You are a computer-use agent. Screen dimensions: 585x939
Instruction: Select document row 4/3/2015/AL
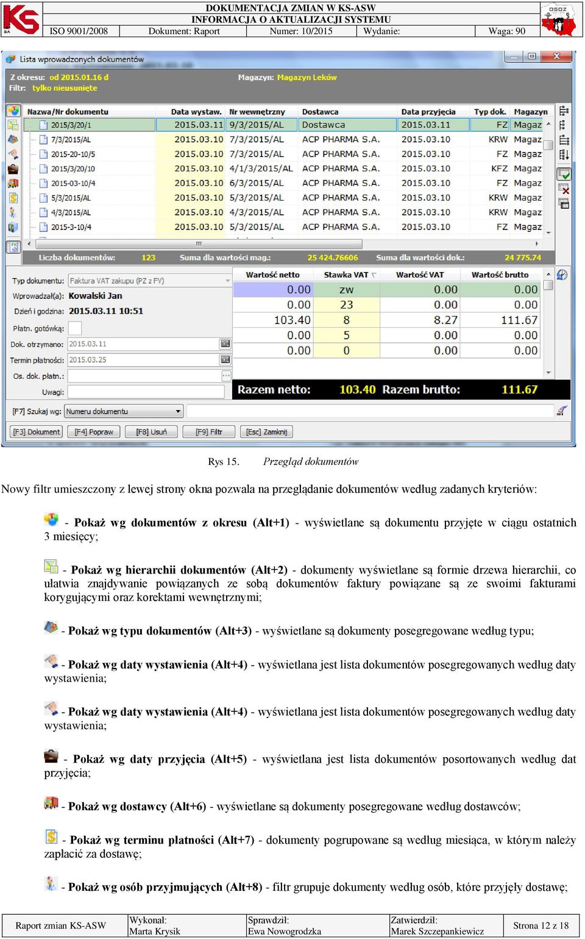coord(283,212)
